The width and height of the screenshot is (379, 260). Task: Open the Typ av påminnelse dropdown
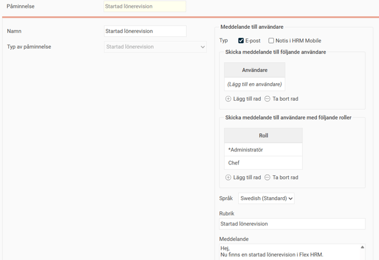[156, 47]
